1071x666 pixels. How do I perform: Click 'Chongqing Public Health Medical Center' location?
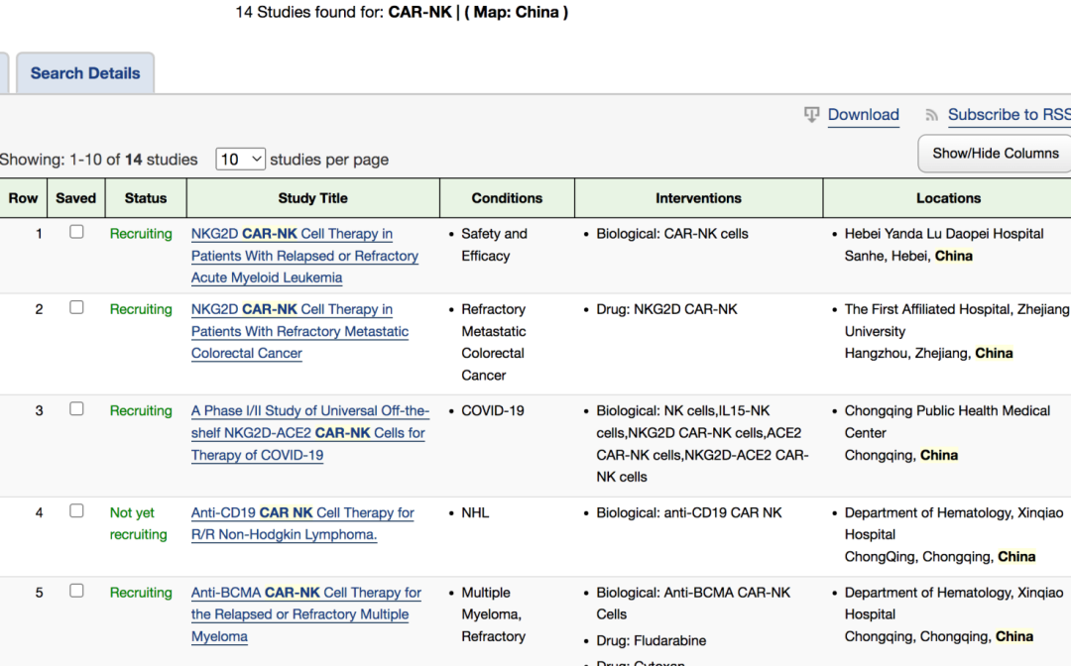tap(947, 422)
